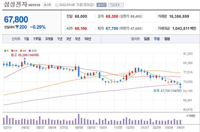Click the 최저 67,700 (04/08) label
This screenshot has height=132, width=200.
(x=167, y=91)
